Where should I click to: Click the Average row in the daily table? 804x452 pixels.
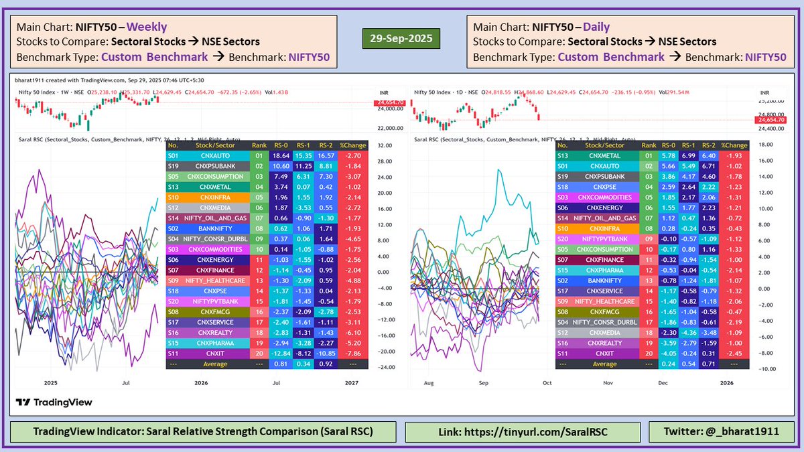(653, 364)
